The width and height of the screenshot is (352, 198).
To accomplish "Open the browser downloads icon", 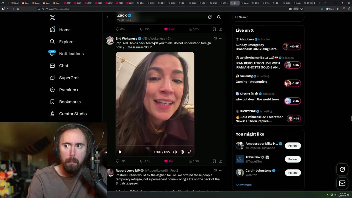I will point(322,9).
